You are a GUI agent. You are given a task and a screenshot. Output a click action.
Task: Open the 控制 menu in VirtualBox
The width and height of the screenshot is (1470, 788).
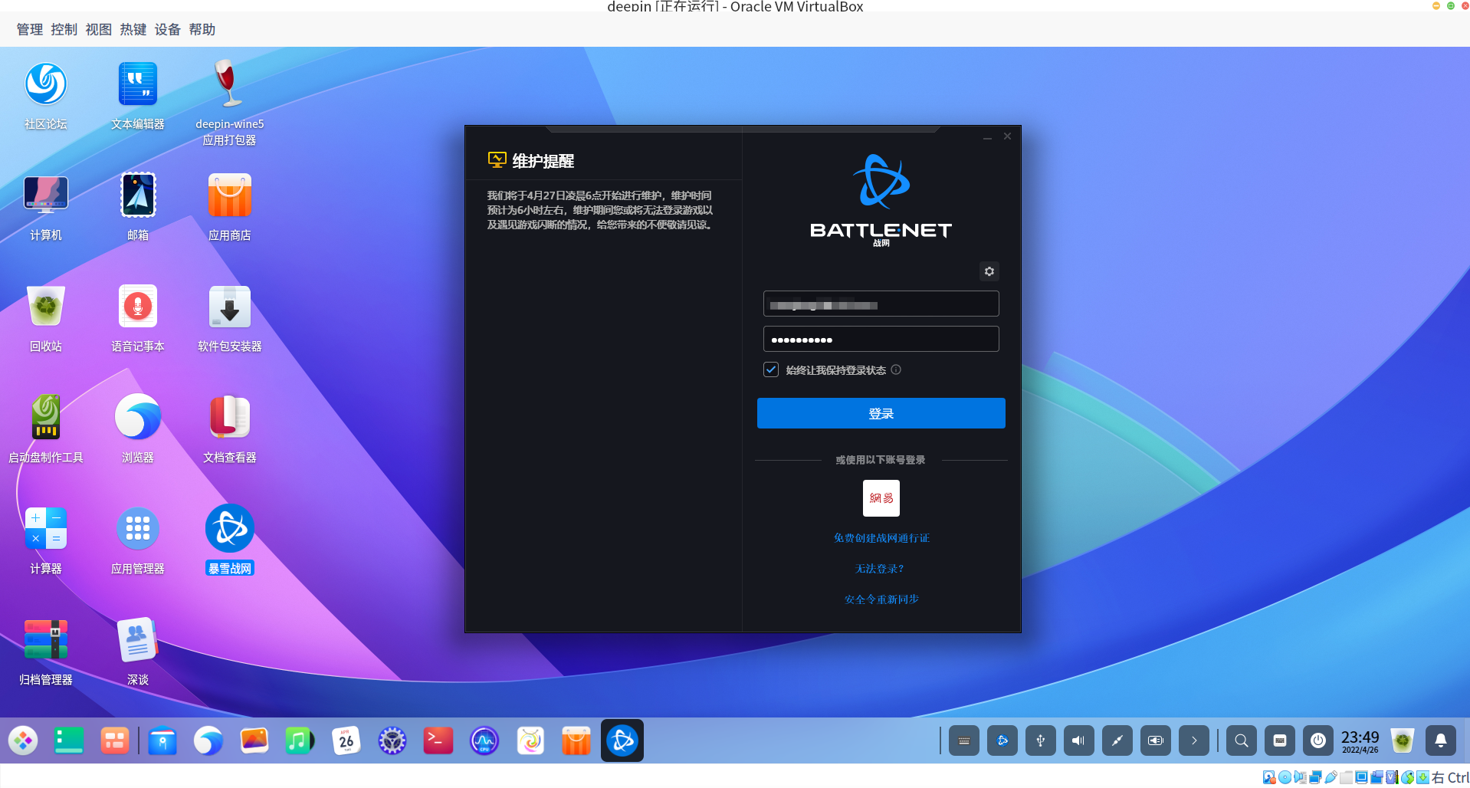(64, 30)
